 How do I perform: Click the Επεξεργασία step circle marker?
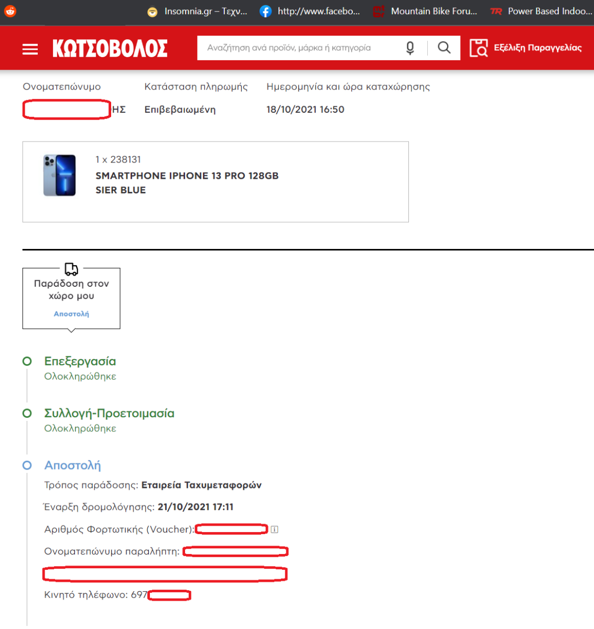tap(27, 361)
